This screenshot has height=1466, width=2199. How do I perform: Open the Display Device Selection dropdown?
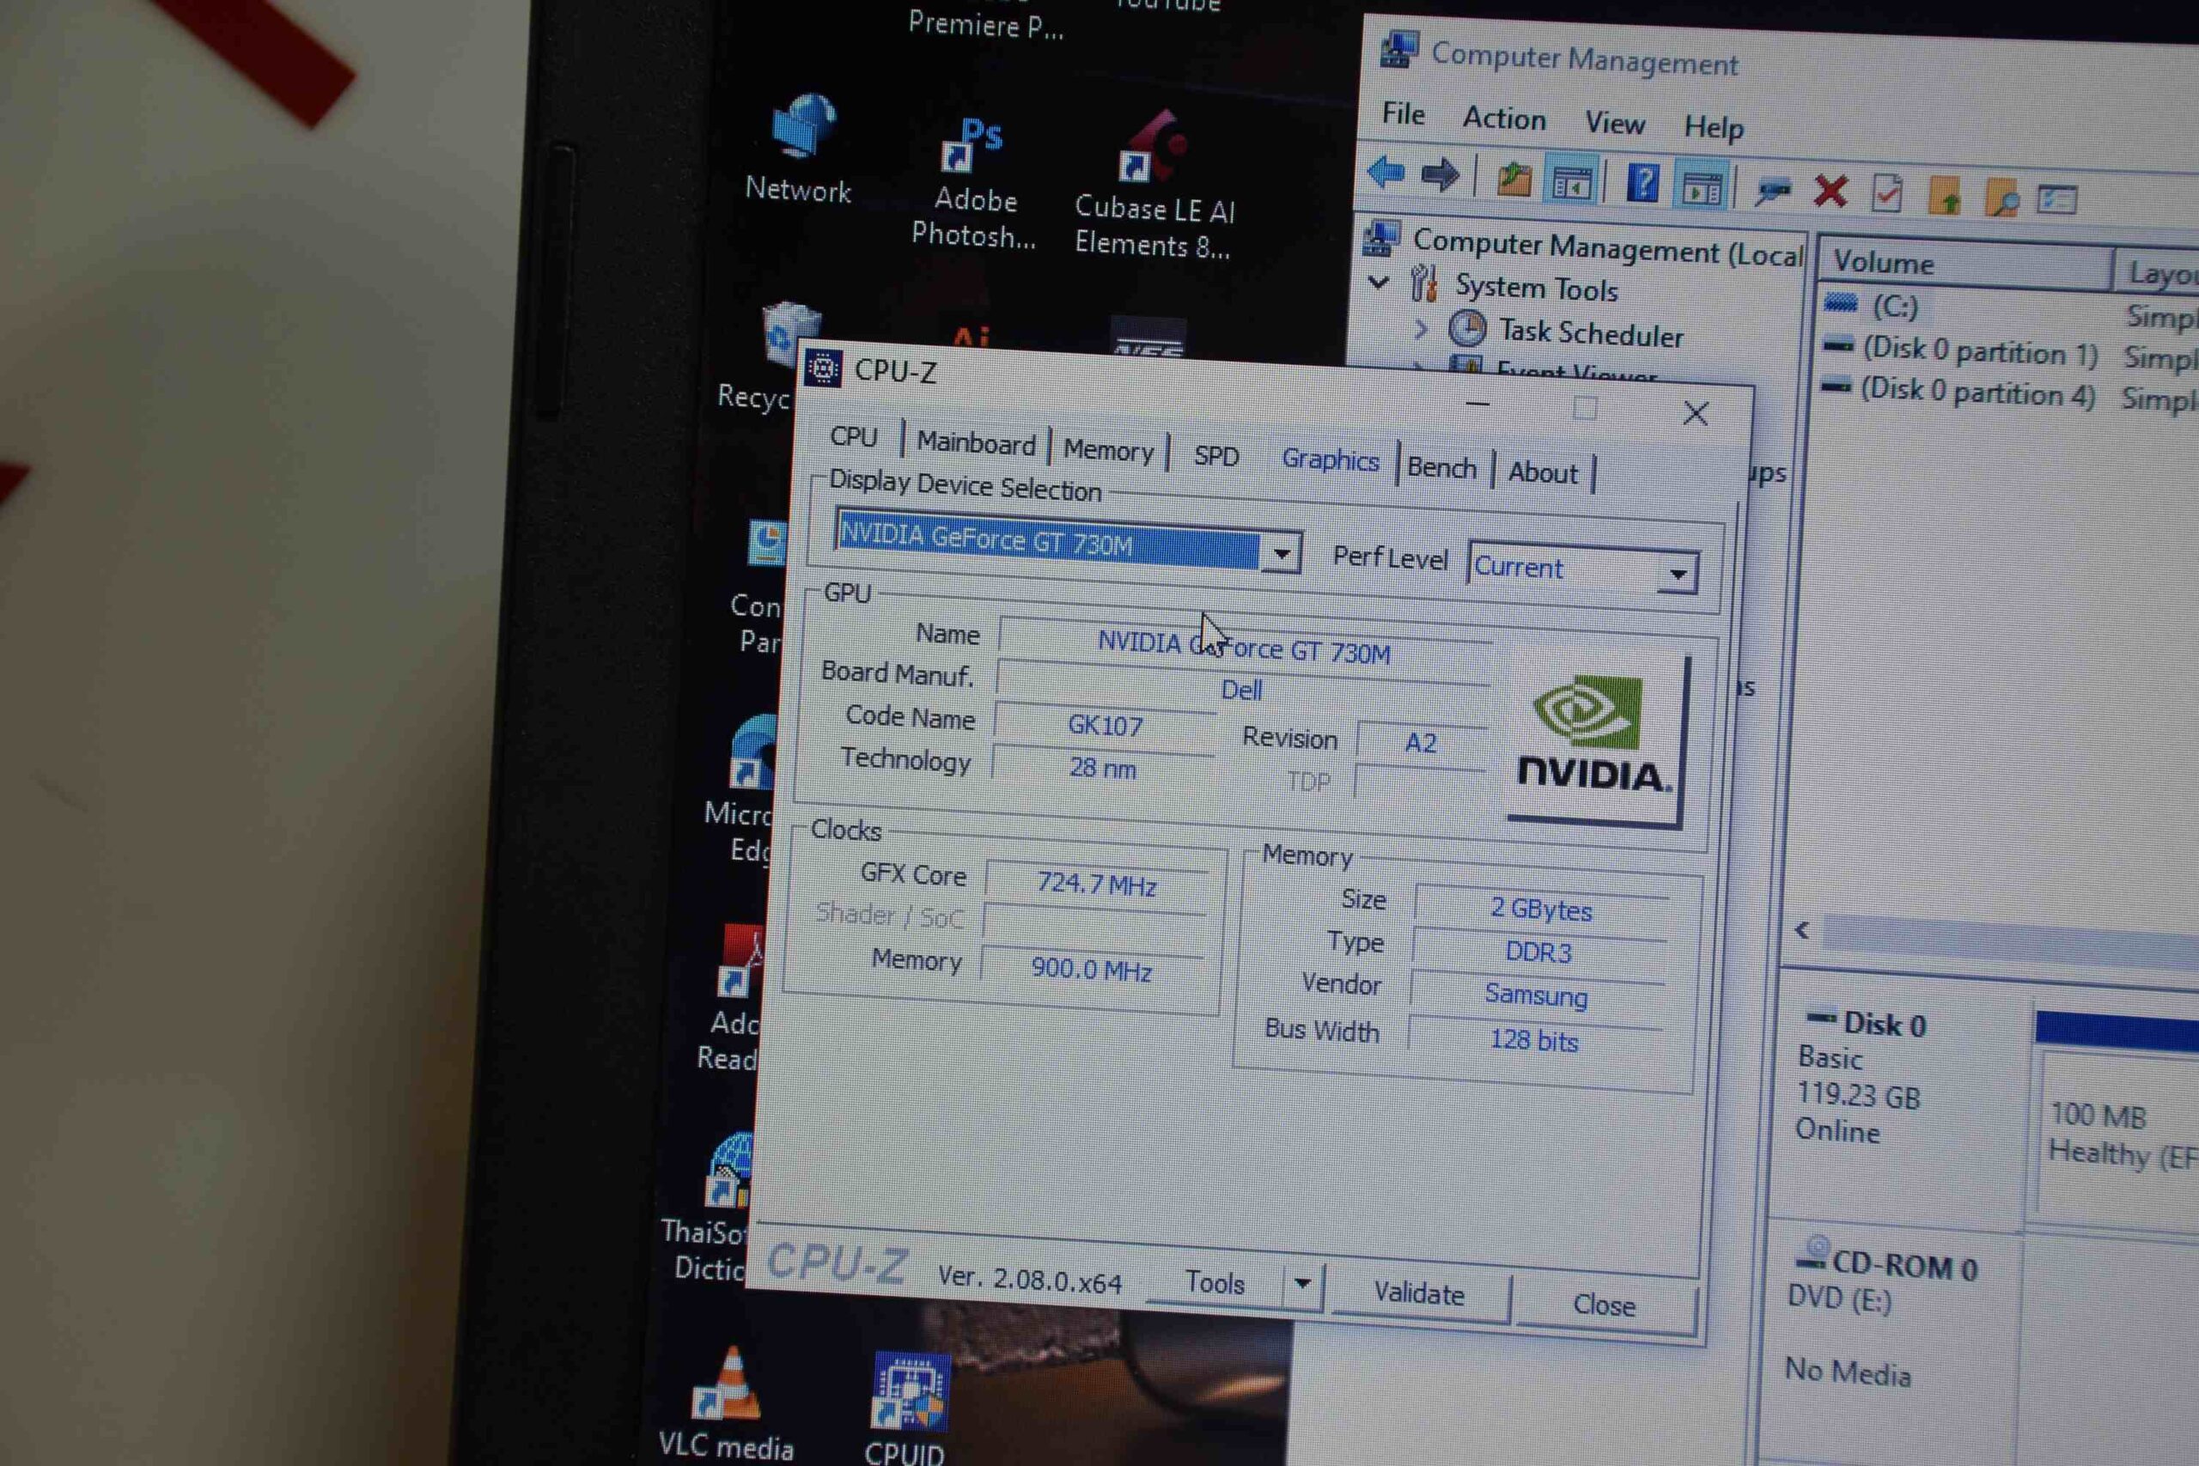(1282, 553)
